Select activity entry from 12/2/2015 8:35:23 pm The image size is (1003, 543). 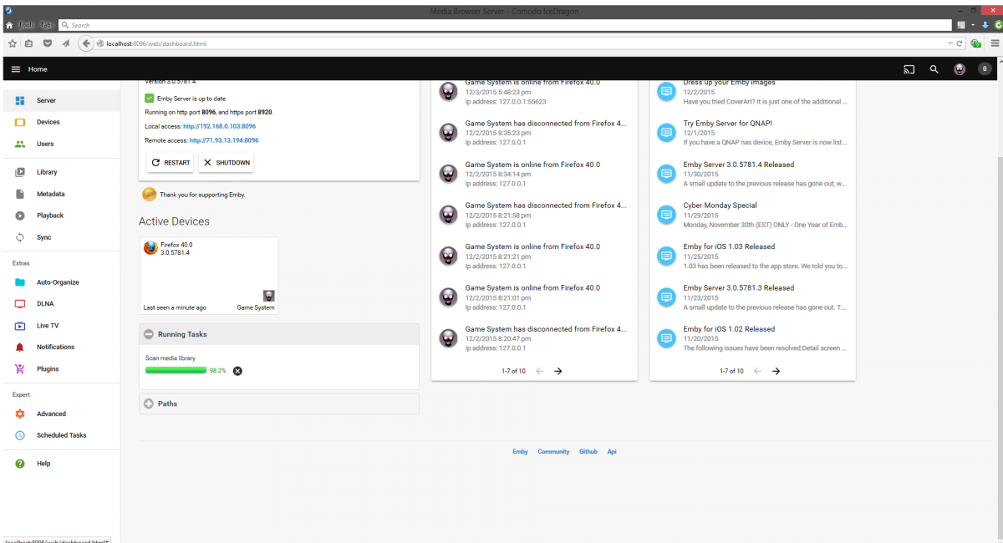[x=534, y=133]
